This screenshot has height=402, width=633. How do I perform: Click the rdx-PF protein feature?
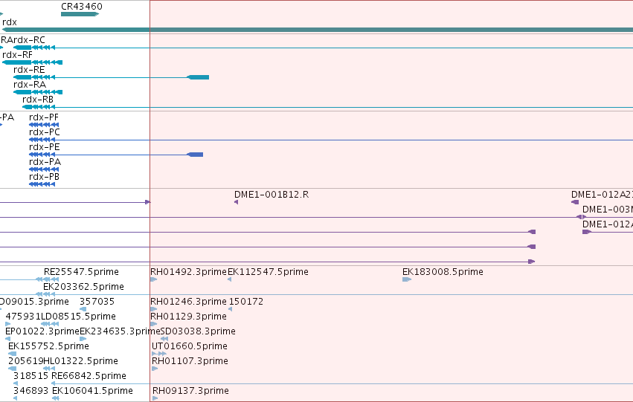[44, 125]
